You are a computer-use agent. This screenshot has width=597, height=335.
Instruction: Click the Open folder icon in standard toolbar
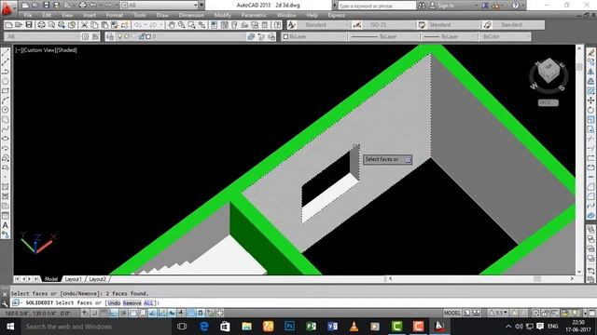point(19,25)
